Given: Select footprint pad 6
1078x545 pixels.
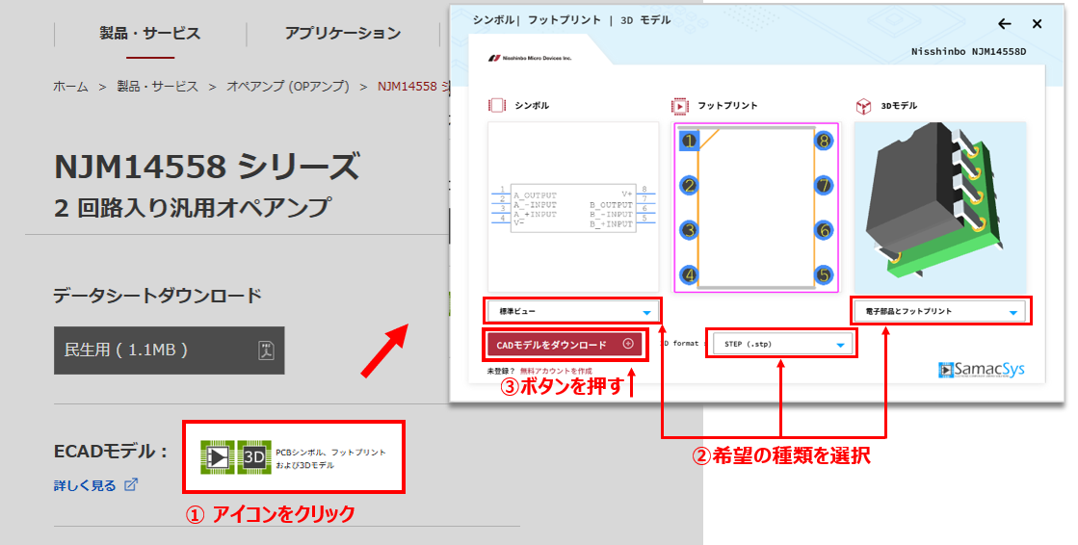Looking at the screenshot, I should tap(824, 230).
